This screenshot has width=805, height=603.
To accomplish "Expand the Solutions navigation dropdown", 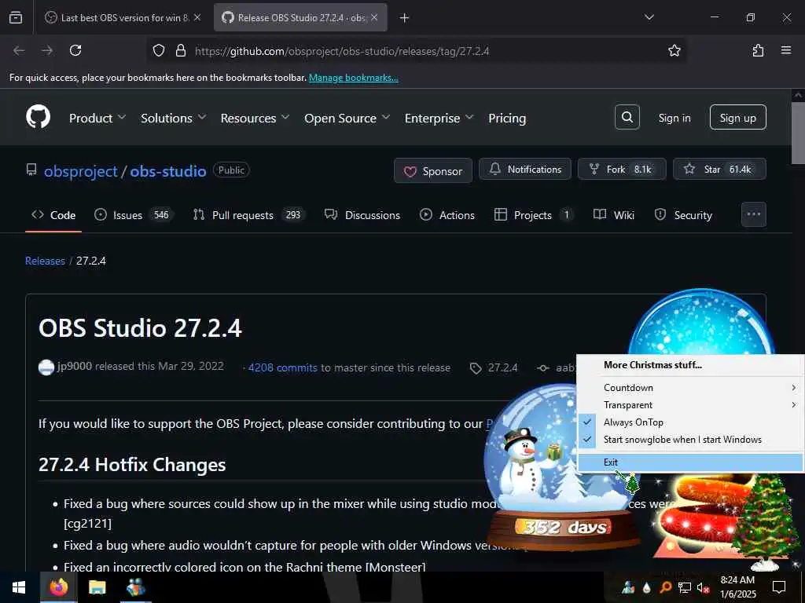I will pos(174,118).
